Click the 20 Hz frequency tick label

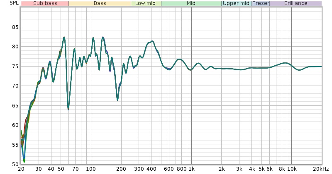pyautogui.click(x=21, y=169)
